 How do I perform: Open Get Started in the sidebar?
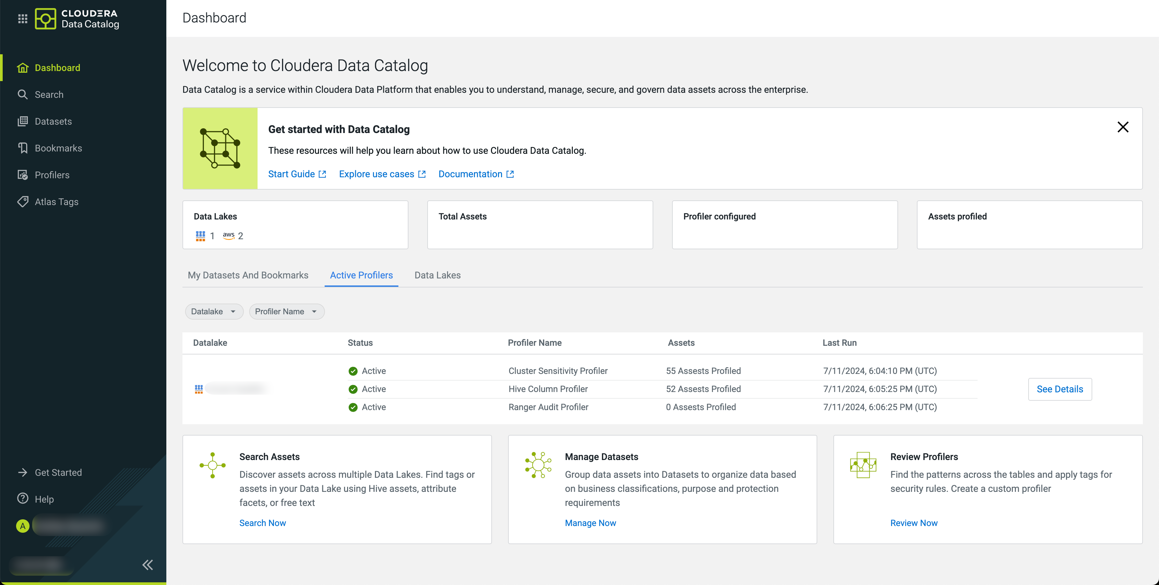pos(58,472)
